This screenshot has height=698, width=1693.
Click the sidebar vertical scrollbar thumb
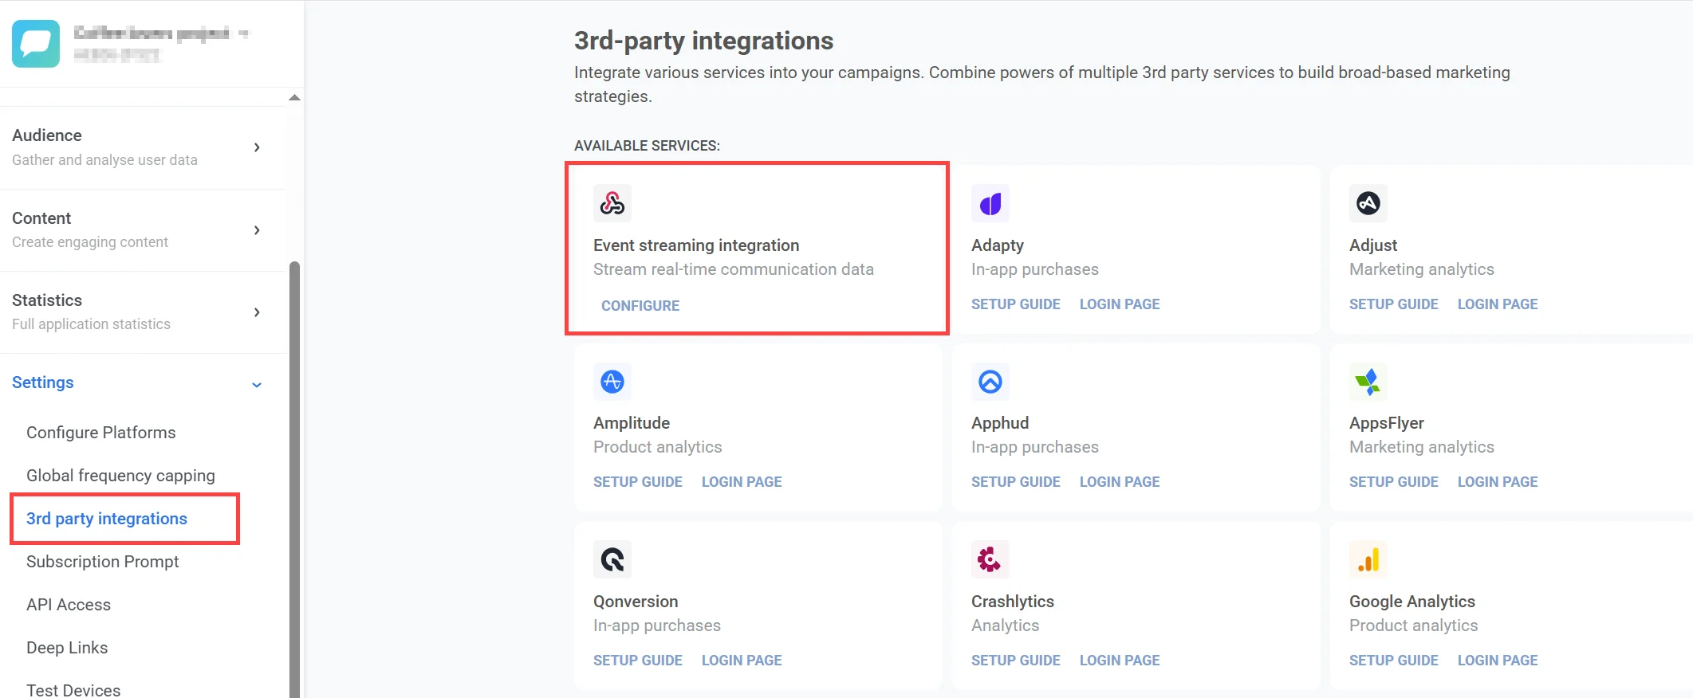(x=294, y=478)
